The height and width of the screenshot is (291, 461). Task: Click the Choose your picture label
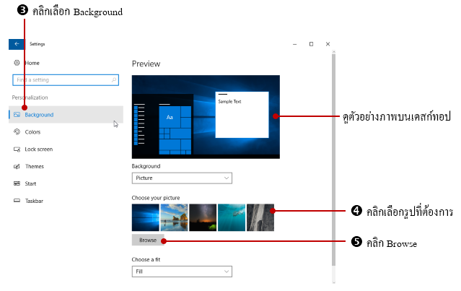coord(156,198)
